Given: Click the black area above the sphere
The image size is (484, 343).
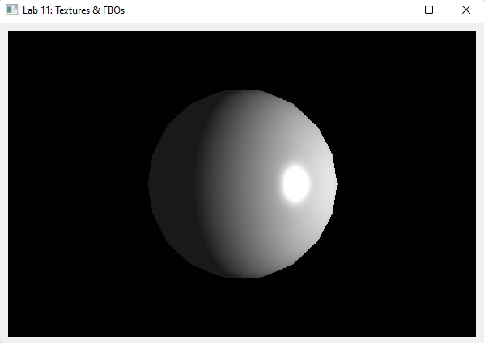Looking at the screenshot, I should 243,60.
